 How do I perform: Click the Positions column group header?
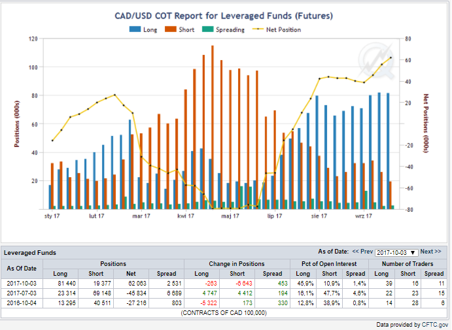click(113, 264)
